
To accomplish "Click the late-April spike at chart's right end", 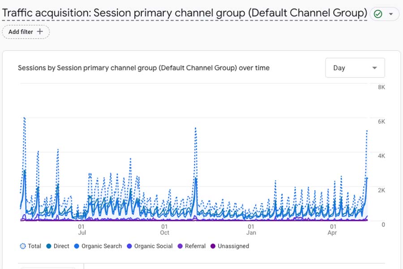I will 367,131.
